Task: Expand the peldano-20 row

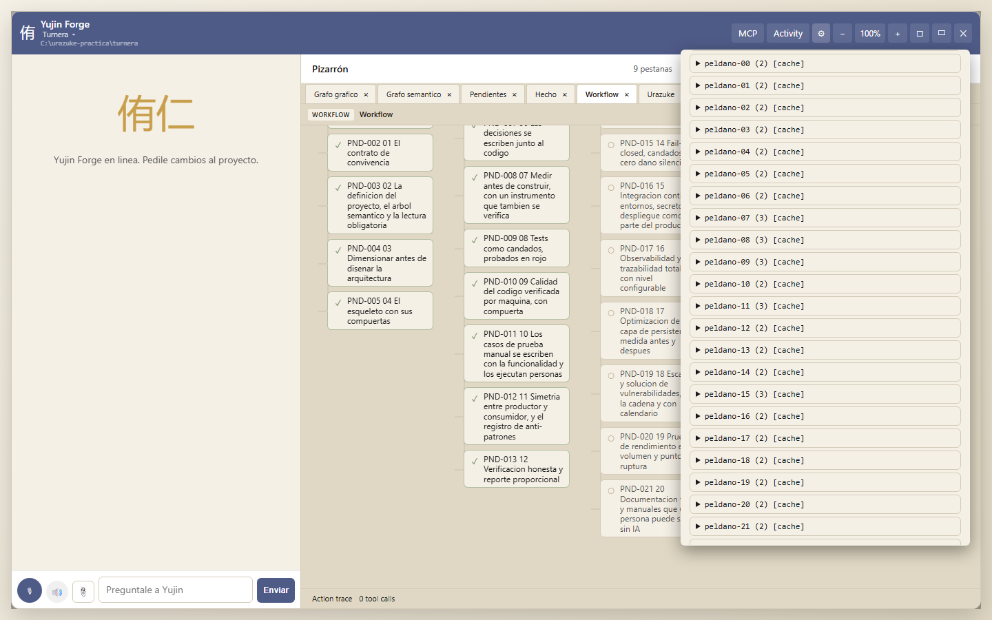Action: click(825, 504)
